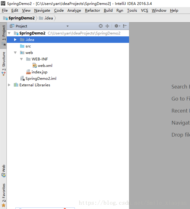Open the Build menu

[108, 10]
